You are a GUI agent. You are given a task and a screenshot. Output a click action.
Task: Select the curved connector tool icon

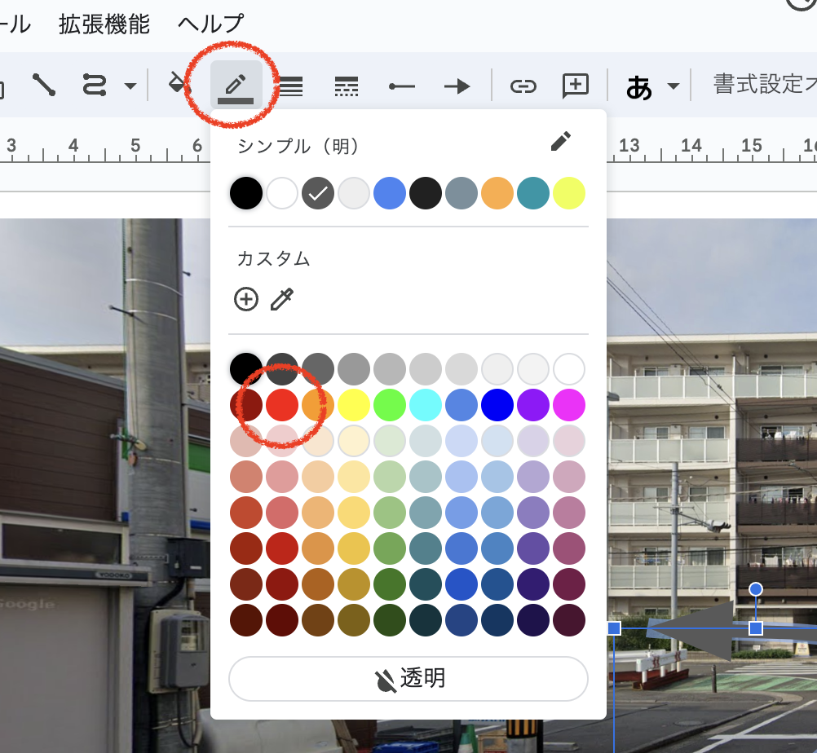95,85
